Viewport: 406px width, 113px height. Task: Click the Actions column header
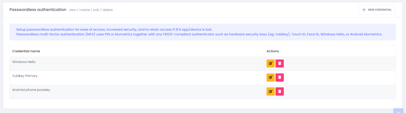(x=273, y=51)
